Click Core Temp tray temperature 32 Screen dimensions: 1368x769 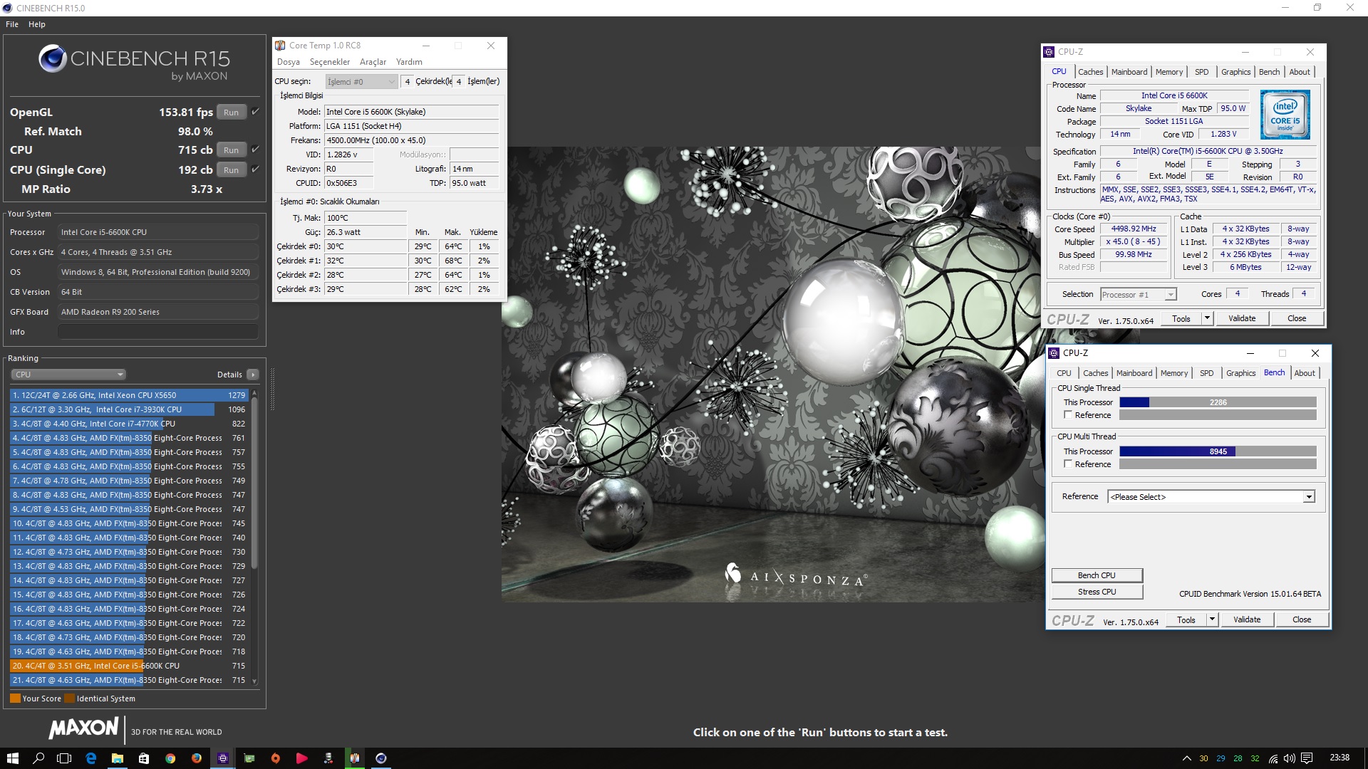pos(1255,758)
